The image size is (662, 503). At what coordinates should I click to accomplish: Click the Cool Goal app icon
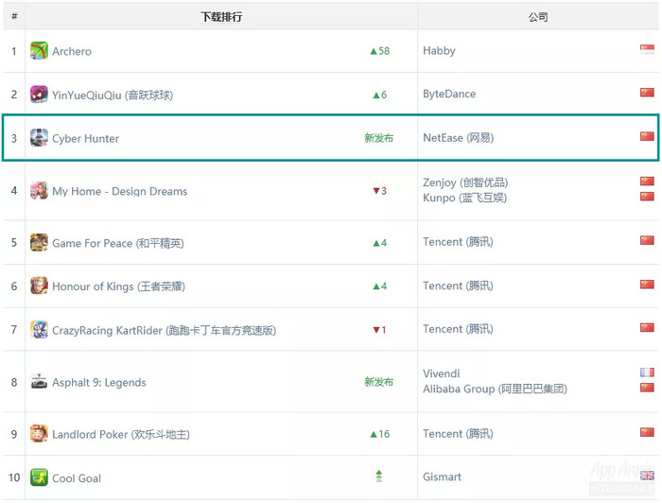click(x=39, y=477)
